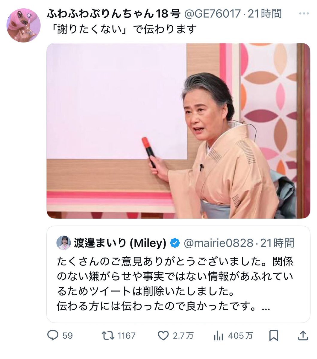
Task: Open the pink masked profile avatar
Action: click(24, 25)
